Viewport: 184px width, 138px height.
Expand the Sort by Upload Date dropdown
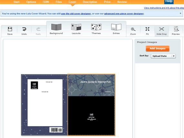[163, 56]
